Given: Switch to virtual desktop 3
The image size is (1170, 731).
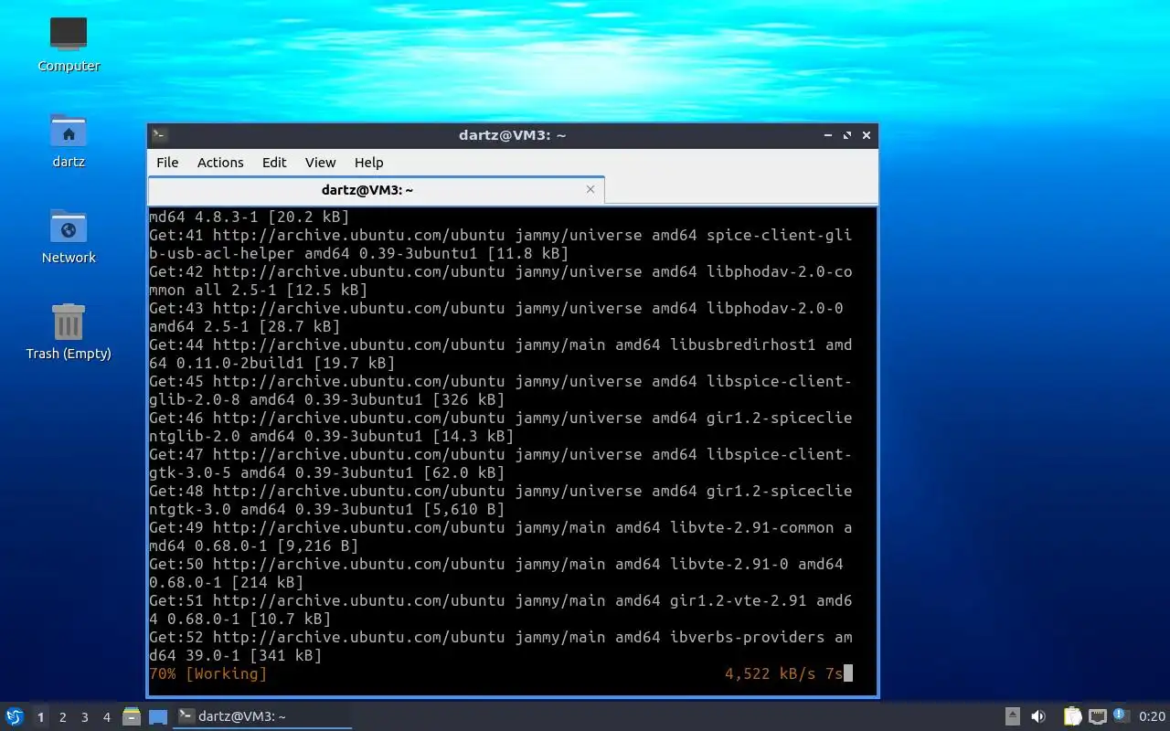Looking at the screenshot, I should (x=84, y=717).
